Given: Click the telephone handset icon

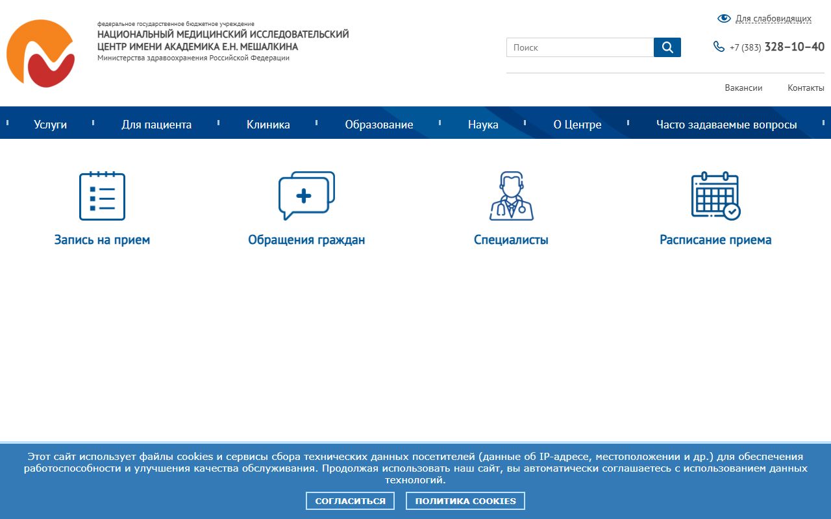Looking at the screenshot, I should pos(719,47).
